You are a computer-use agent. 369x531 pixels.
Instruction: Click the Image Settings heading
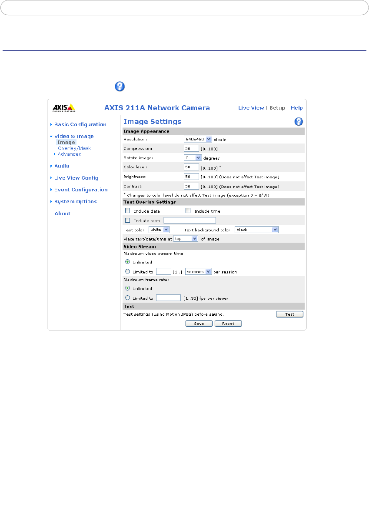click(153, 122)
